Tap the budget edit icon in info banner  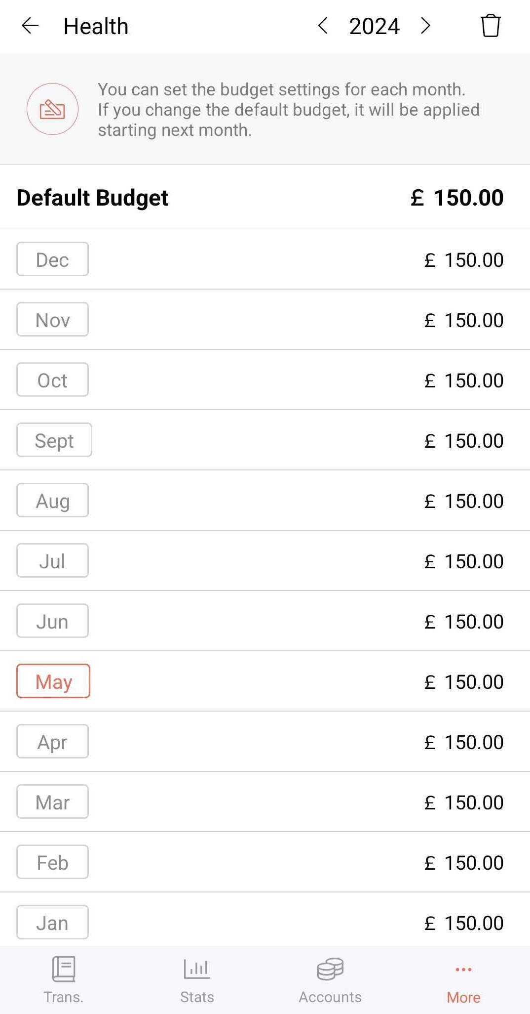pyautogui.click(x=52, y=109)
